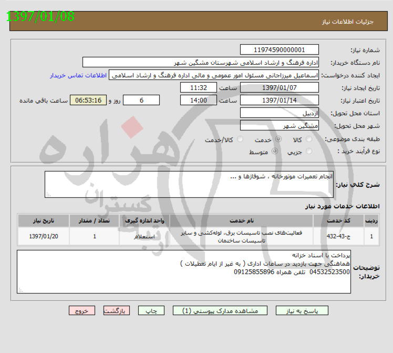Click the شماره نیاز label
This screenshot has width=393, height=353.
[x=365, y=50]
